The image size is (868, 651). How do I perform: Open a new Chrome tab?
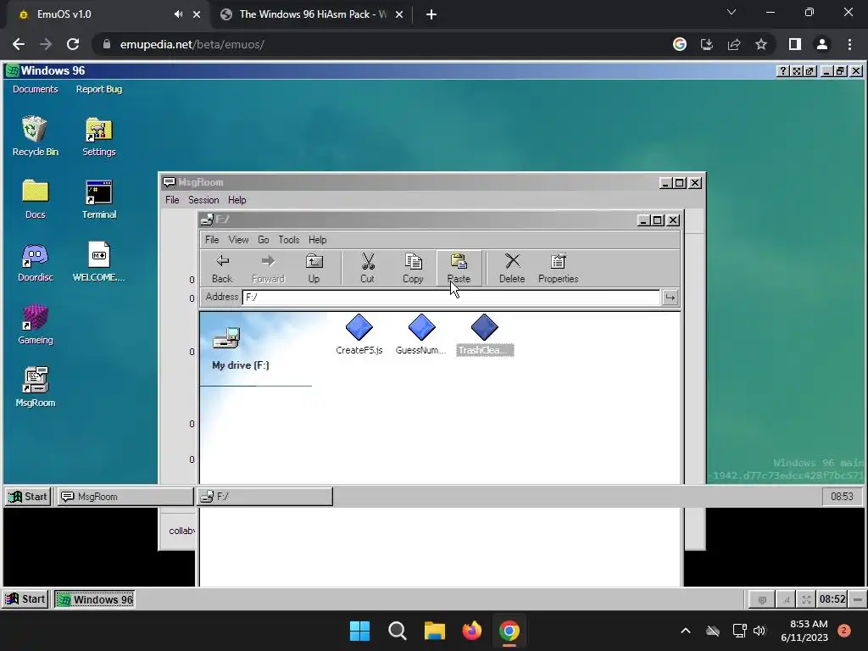[x=431, y=14]
